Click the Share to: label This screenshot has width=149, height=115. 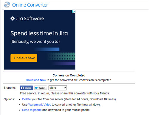coord(10,88)
